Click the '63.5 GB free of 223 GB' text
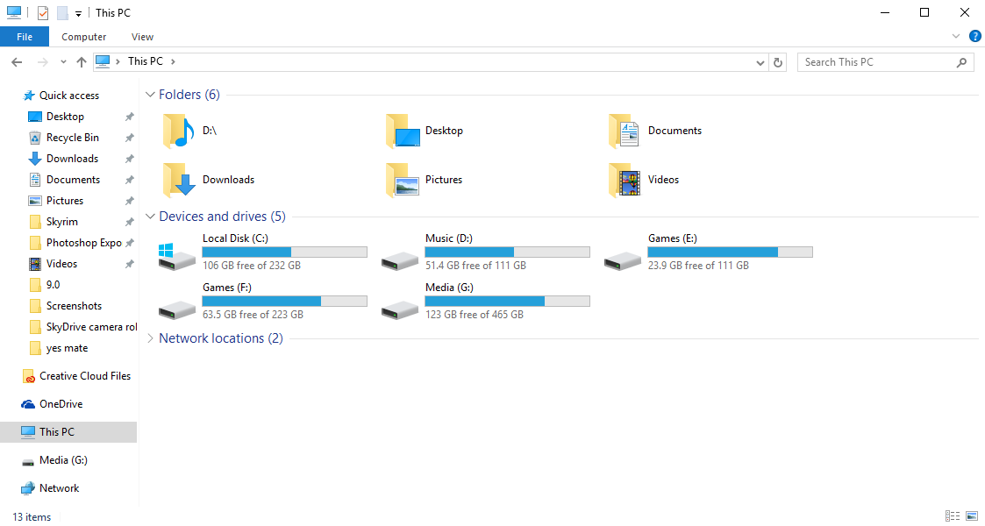This screenshot has height=526, width=985. (253, 315)
